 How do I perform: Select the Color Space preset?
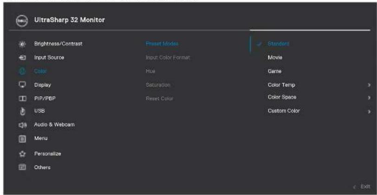click(x=282, y=97)
